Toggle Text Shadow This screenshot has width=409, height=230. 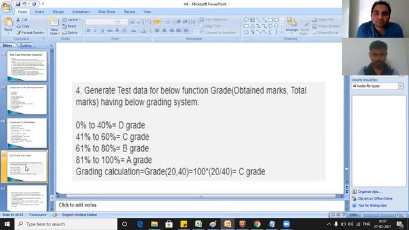[117, 31]
